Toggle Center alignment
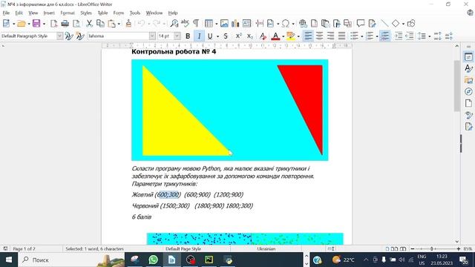Image resolution: width=475 pixels, height=267 pixels. [x=319, y=36]
